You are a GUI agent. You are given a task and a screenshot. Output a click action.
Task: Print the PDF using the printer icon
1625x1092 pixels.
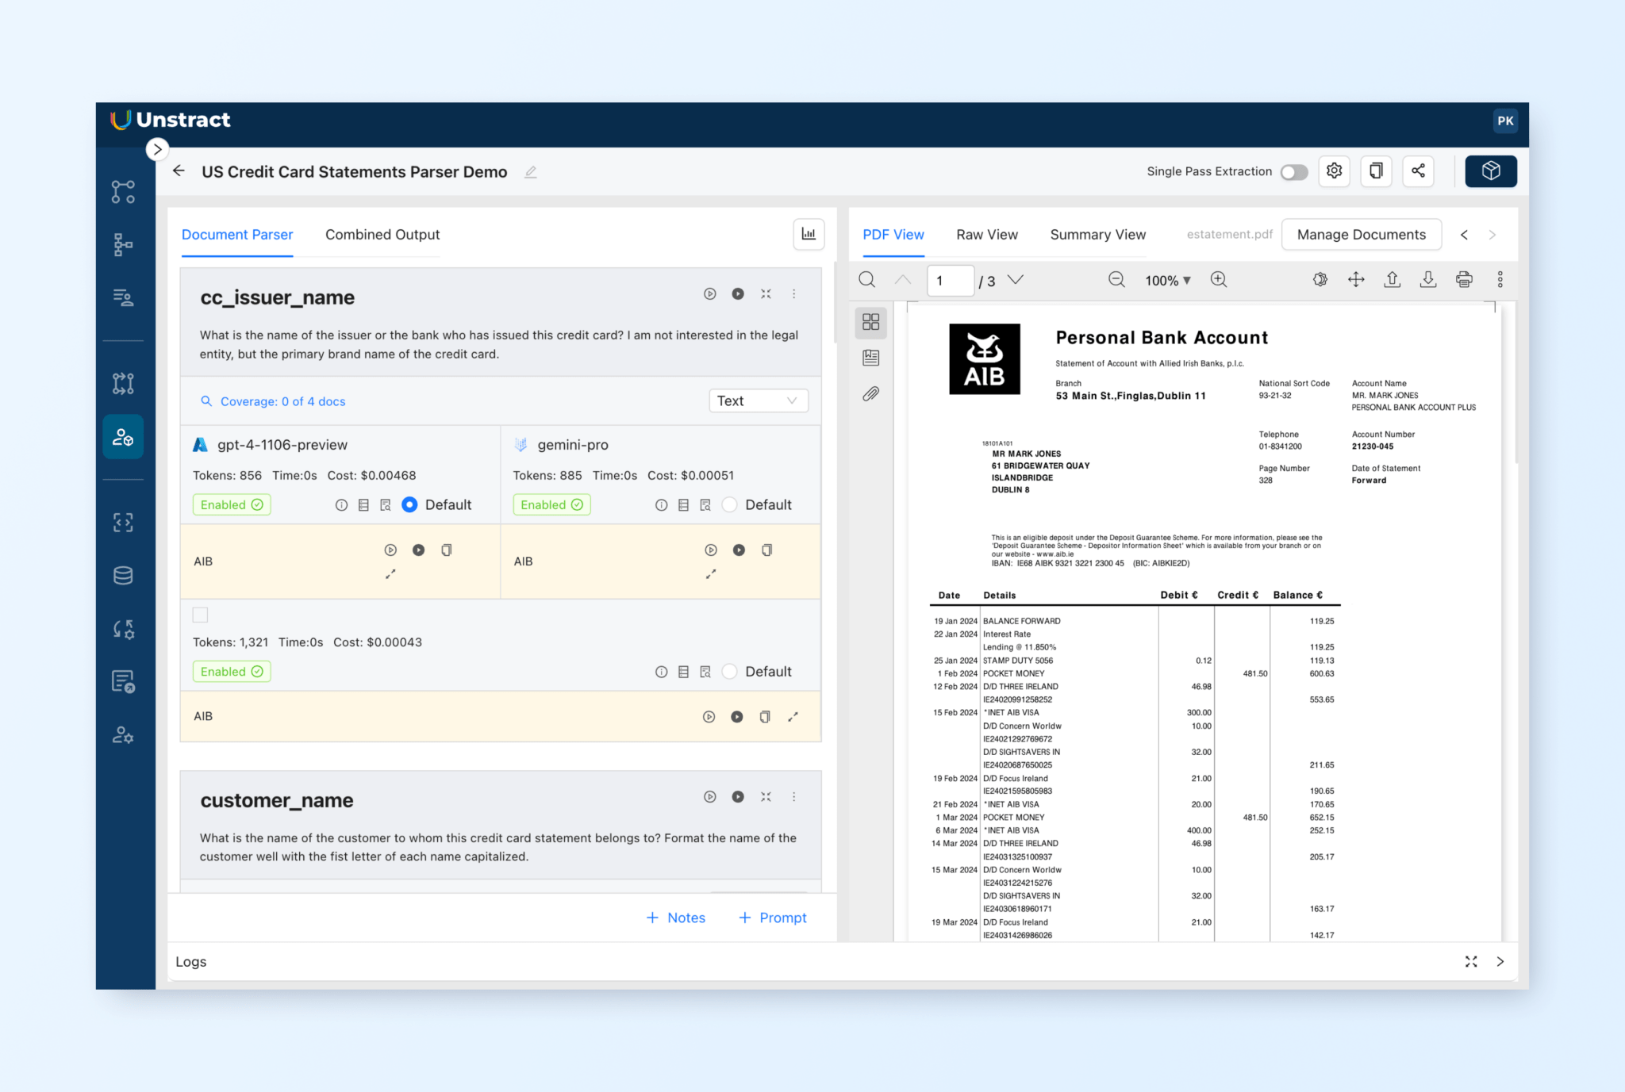(1464, 279)
